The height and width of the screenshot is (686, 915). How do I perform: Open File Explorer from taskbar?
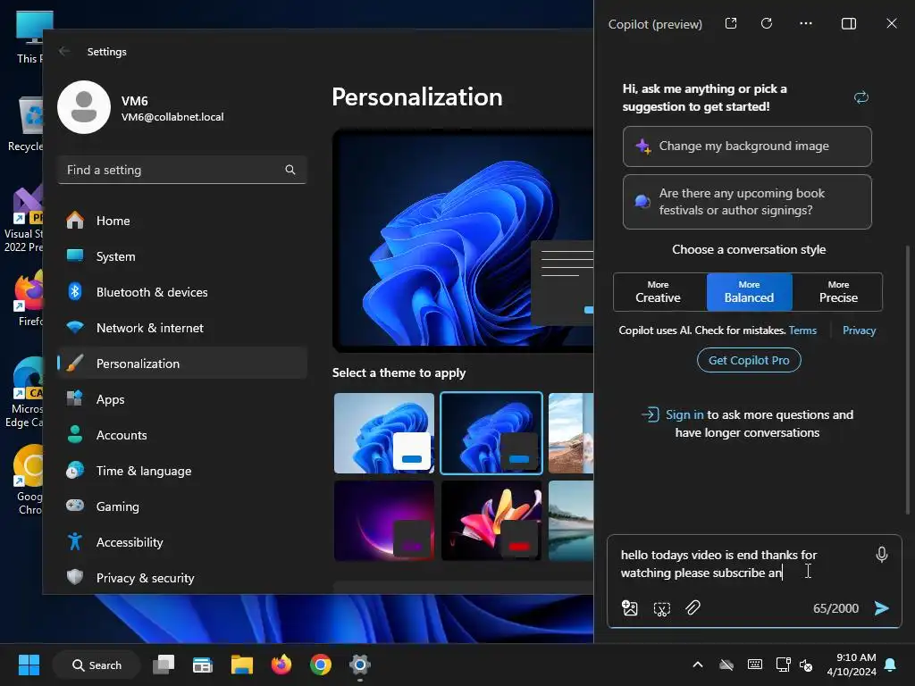pyautogui.click(x=241, y=665)
